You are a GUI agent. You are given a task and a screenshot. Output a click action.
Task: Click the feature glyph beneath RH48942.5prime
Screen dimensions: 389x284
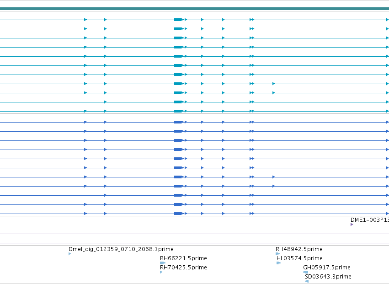pos(277,254)
